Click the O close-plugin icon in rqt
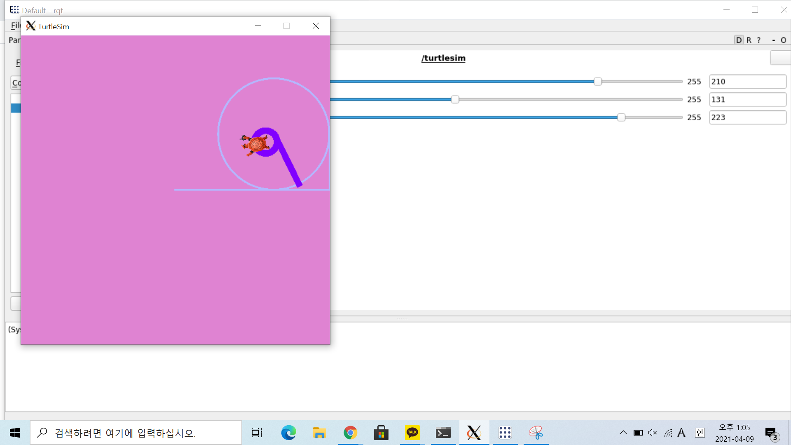Viewport: 791px width, 445px height. 784,40
